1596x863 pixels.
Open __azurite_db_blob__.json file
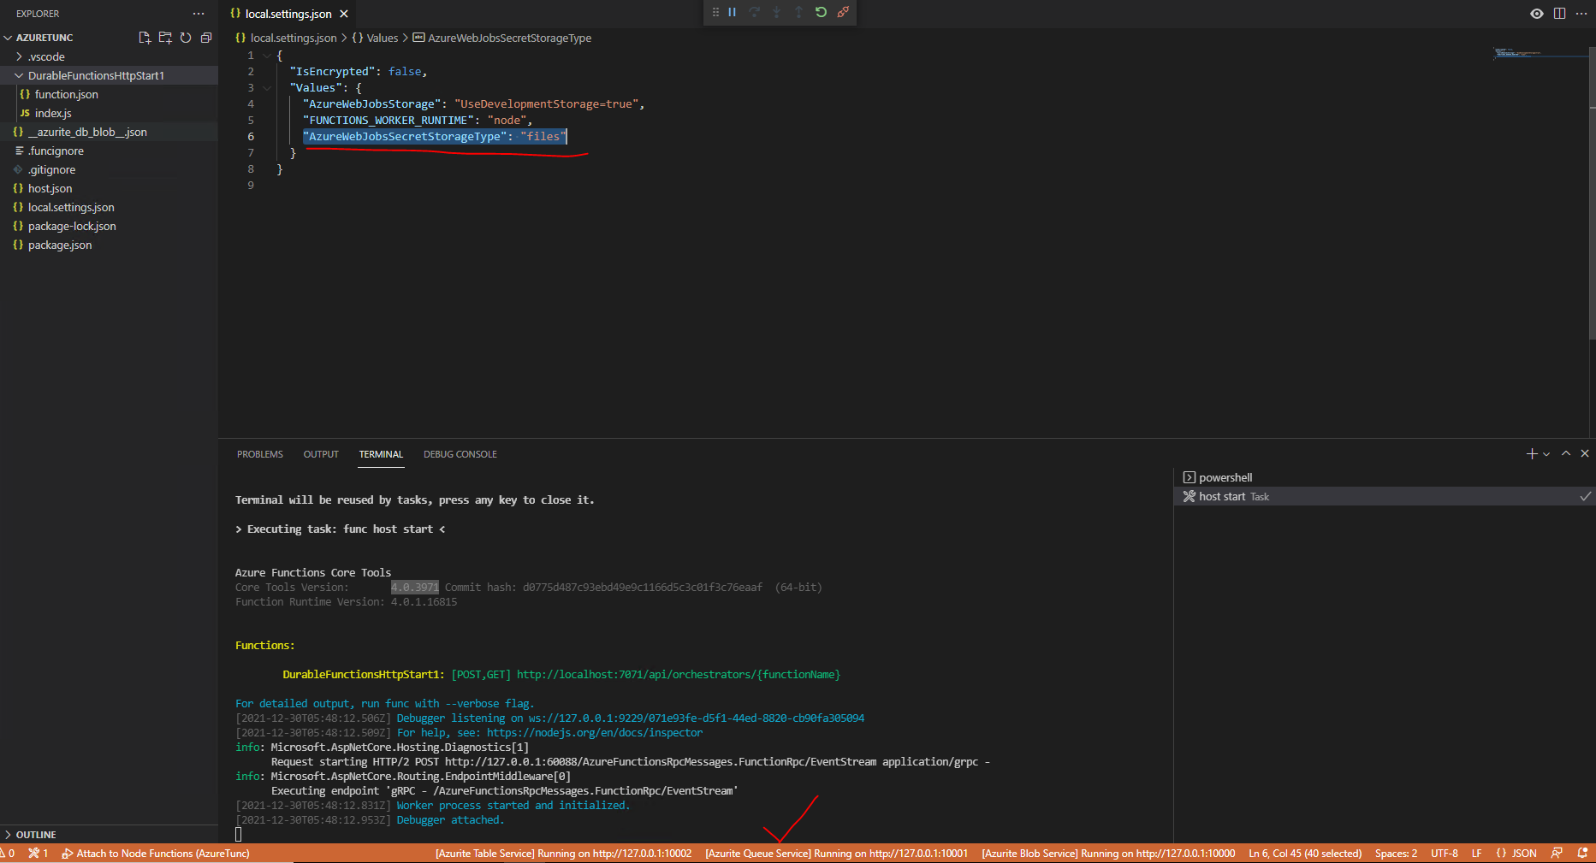[x=109, y=132]
